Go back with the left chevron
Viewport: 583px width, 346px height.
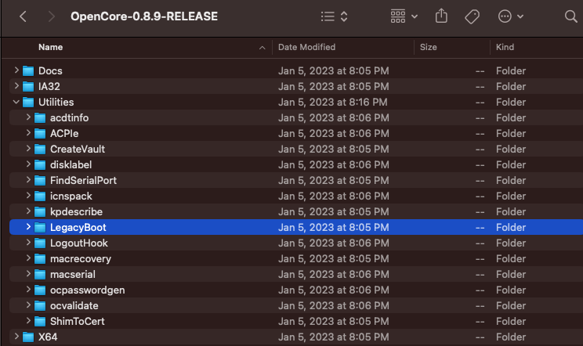pos(23,16)
